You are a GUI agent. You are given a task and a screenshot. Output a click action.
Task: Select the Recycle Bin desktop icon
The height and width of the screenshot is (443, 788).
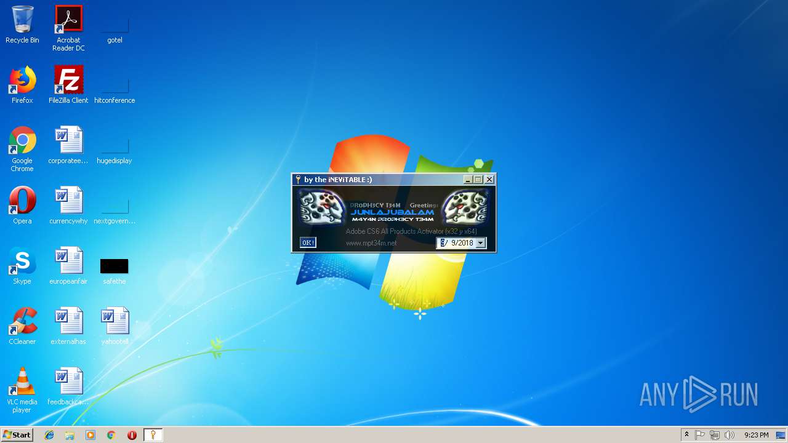click(x=22, y=25)
